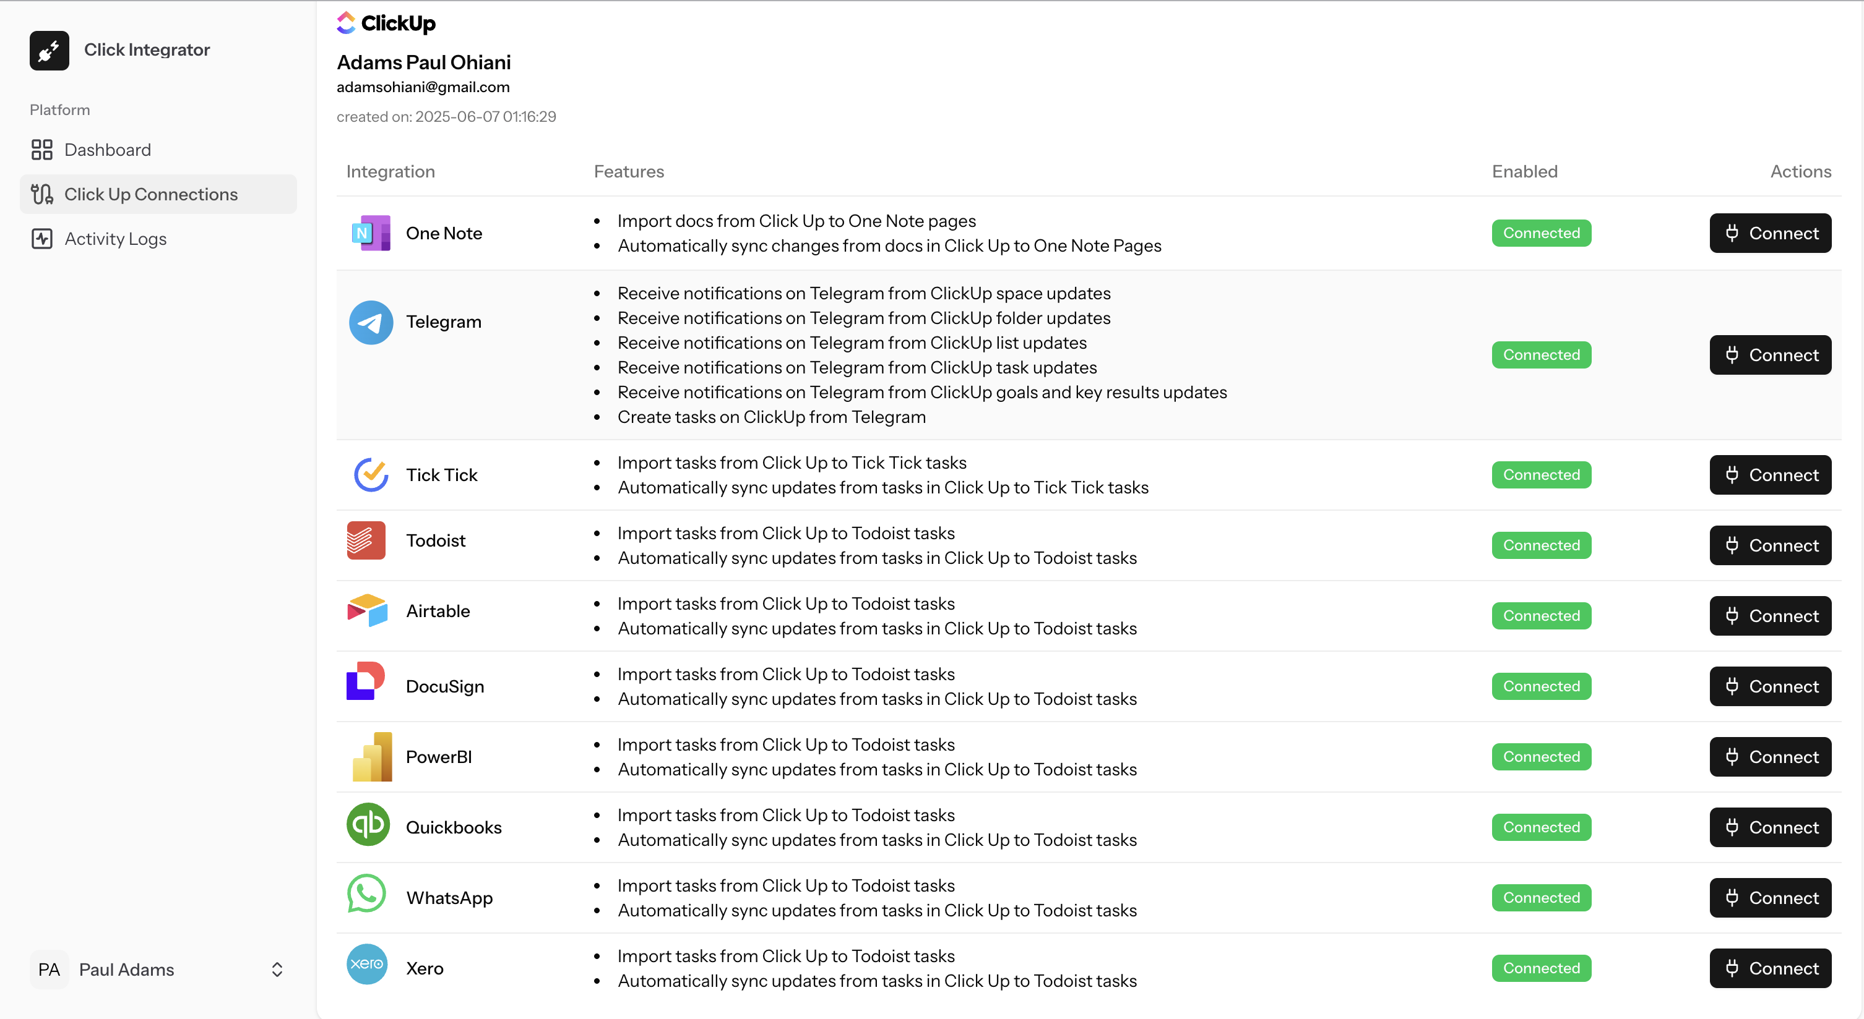The height and width of the screenshot is (1019, 1864).
Task: Click Connected badge for Telegram
Action: click(1542, 355)
